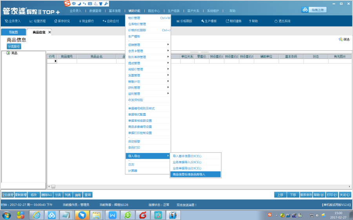Click the 现金银行 toolbar icon

(x=86, y=21)
